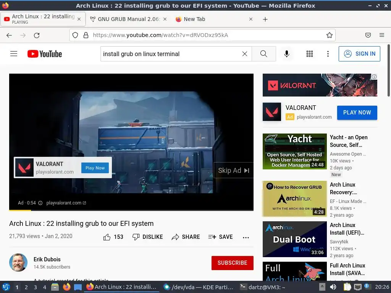Go to the YouTube home logo

(45, 54)
